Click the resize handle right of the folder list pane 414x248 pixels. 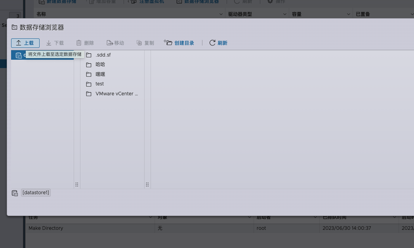pos(147,184)
